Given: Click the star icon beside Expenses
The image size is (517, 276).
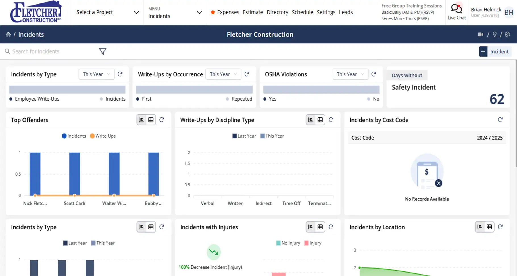Looking at the screenshot, I should click(213, 12).
